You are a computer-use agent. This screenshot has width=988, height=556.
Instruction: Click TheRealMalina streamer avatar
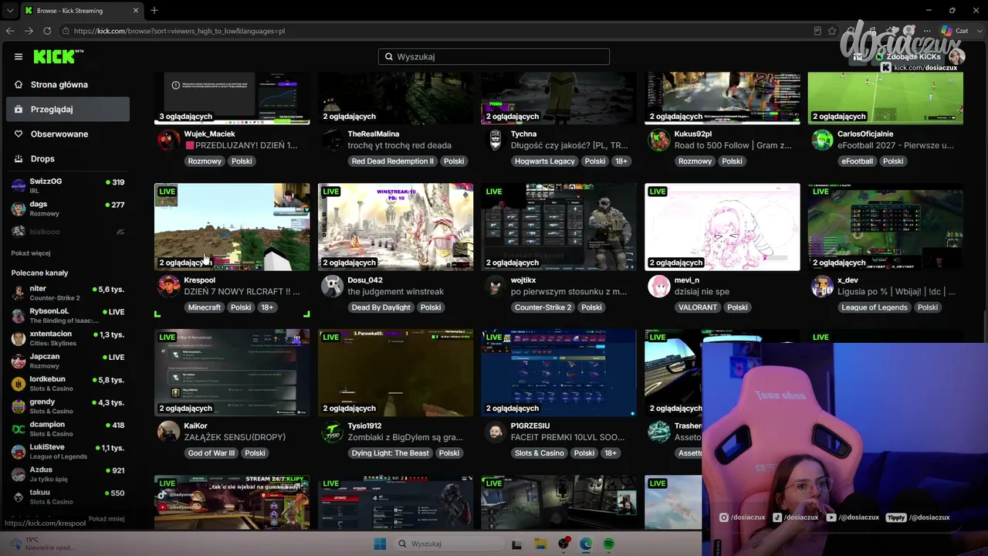(333, 141)
